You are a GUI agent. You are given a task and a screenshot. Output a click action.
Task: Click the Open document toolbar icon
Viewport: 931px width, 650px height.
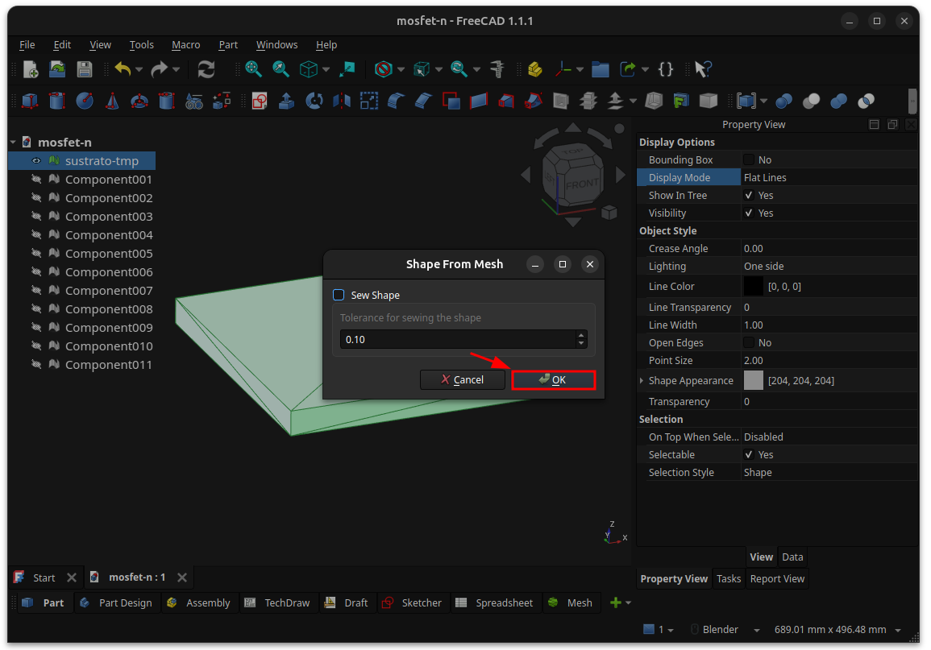tap(57, 69)
